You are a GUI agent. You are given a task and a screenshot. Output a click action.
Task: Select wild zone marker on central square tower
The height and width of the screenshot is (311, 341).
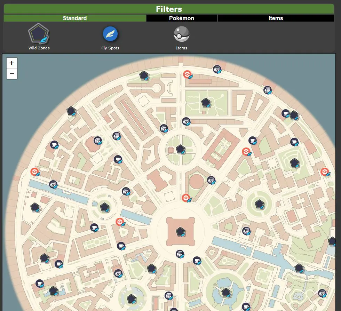180,231
